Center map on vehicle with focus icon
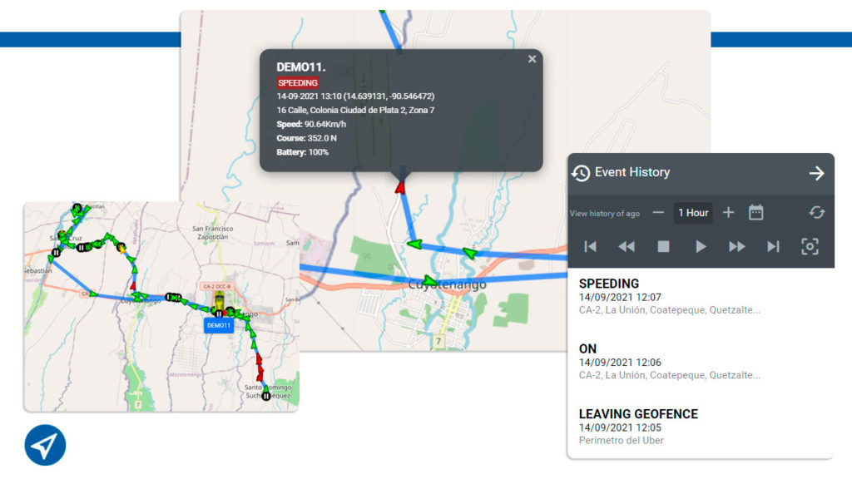 810,246
